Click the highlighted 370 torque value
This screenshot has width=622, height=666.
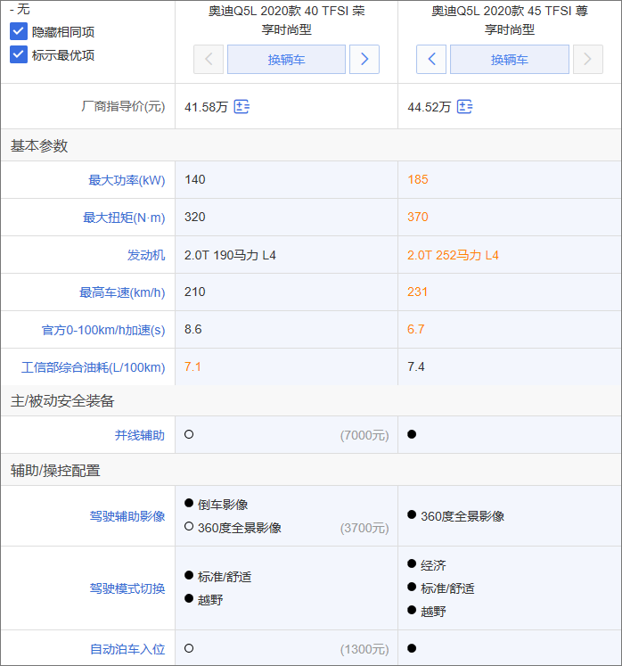click(418, 217)
